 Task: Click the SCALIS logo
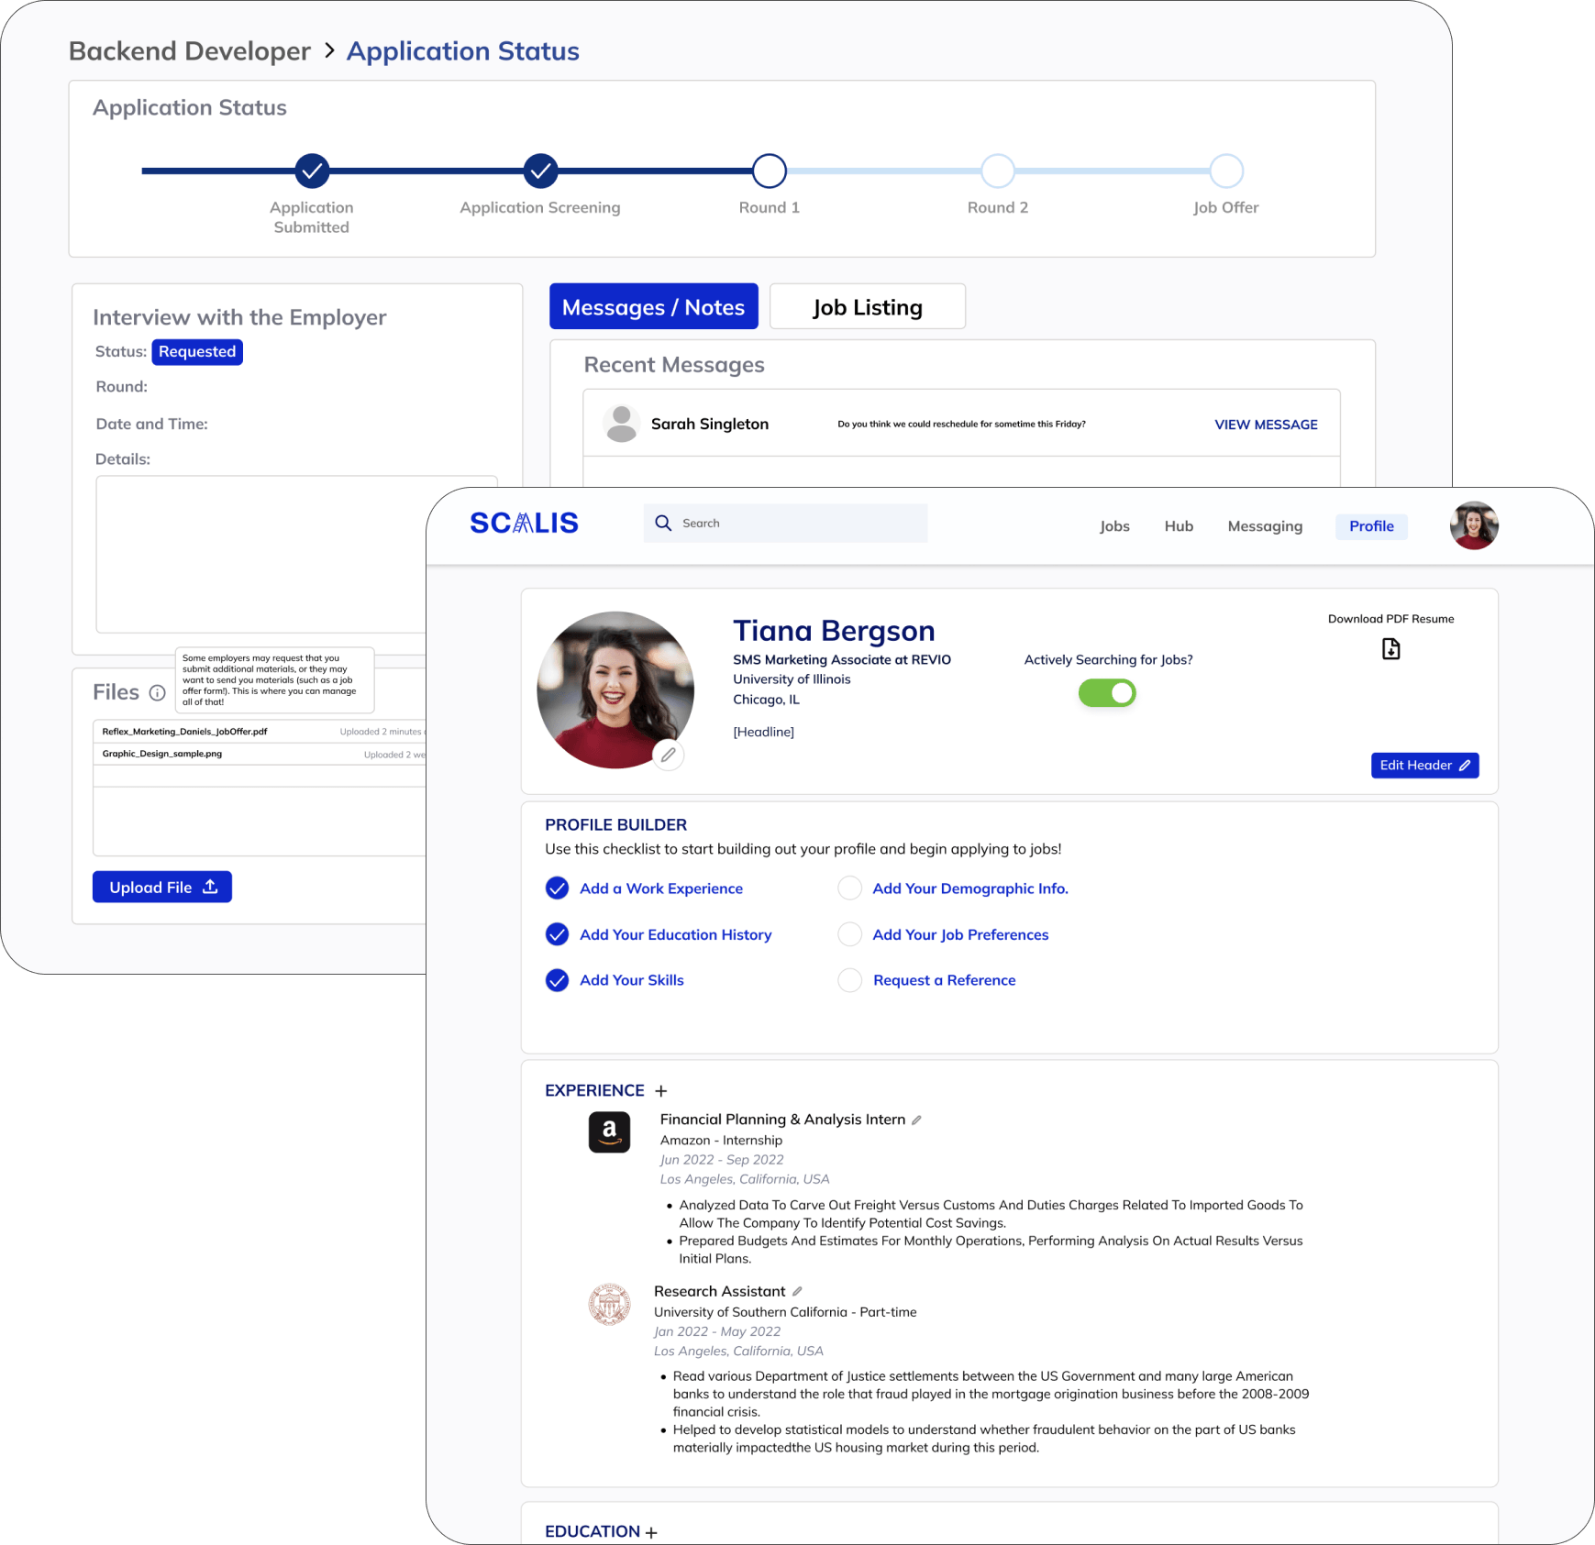(524, 524)
